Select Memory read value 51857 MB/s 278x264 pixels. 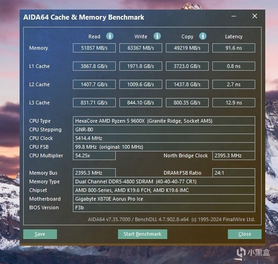94,48
